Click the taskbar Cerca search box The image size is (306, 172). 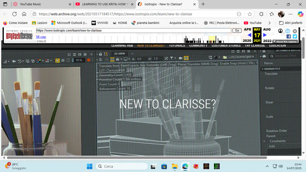[121, 166]
